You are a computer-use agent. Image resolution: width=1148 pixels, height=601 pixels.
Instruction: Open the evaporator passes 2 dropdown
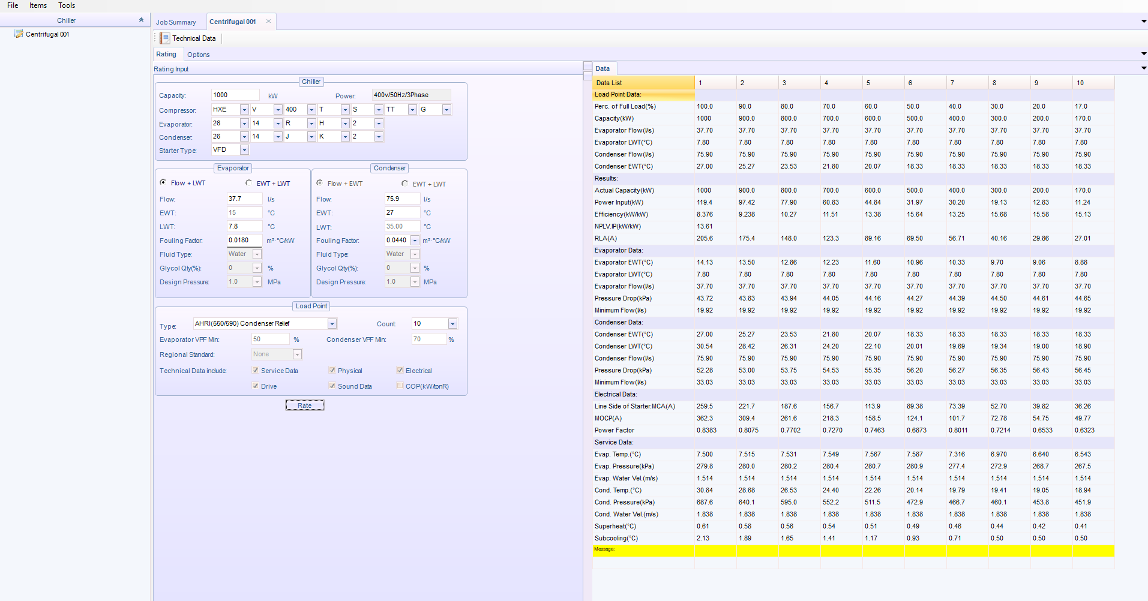[x=379, y=124]
